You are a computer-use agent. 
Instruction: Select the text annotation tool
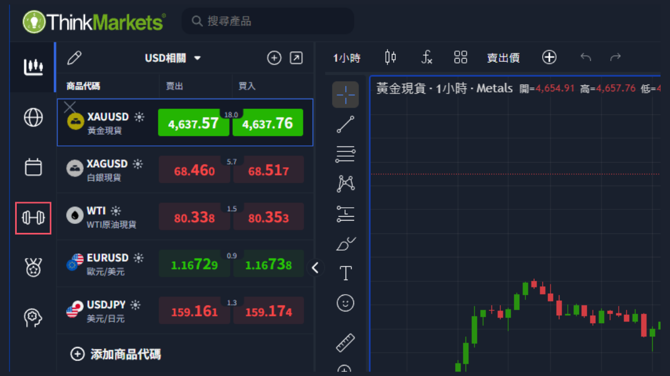[346, 273]
